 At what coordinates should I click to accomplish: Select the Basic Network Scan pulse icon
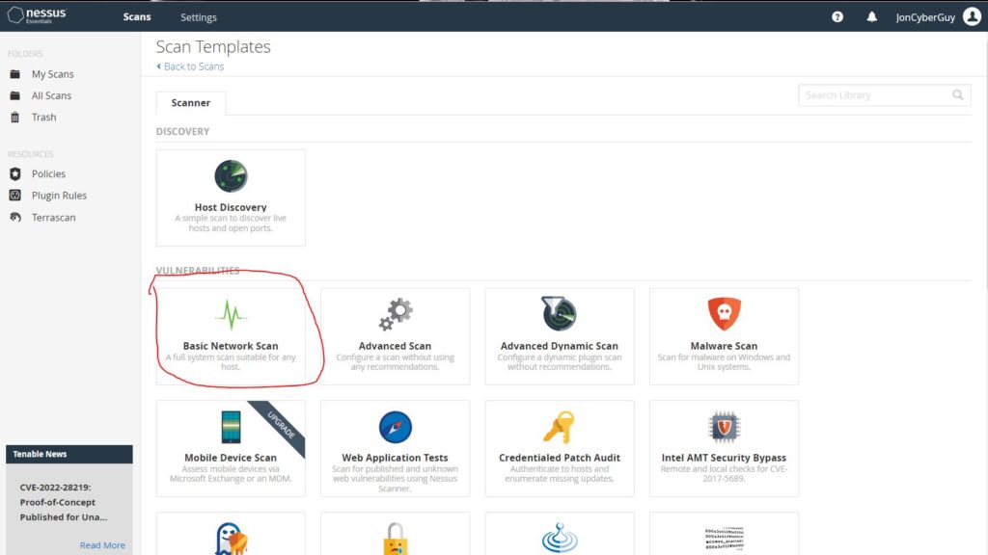(231, 314)
